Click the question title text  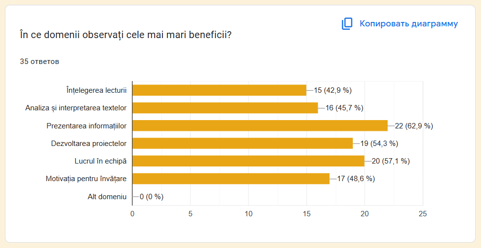coord(125,35)
